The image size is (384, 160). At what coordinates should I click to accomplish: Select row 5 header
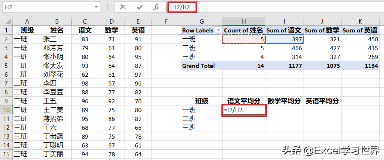(6, 66)
